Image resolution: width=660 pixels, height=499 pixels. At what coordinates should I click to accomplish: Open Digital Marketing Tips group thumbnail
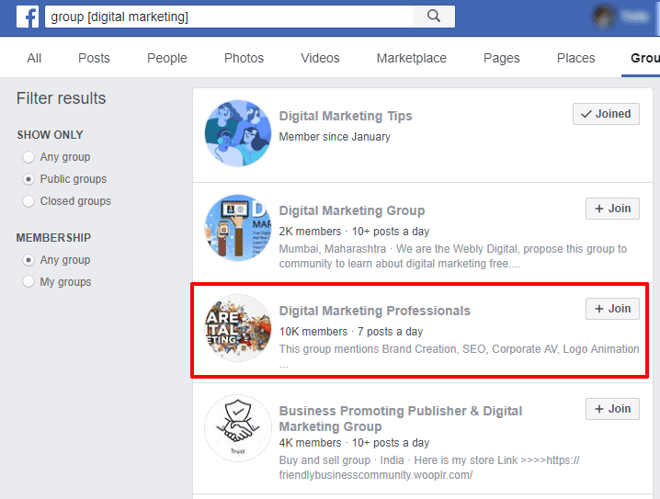tap(238, 133)
